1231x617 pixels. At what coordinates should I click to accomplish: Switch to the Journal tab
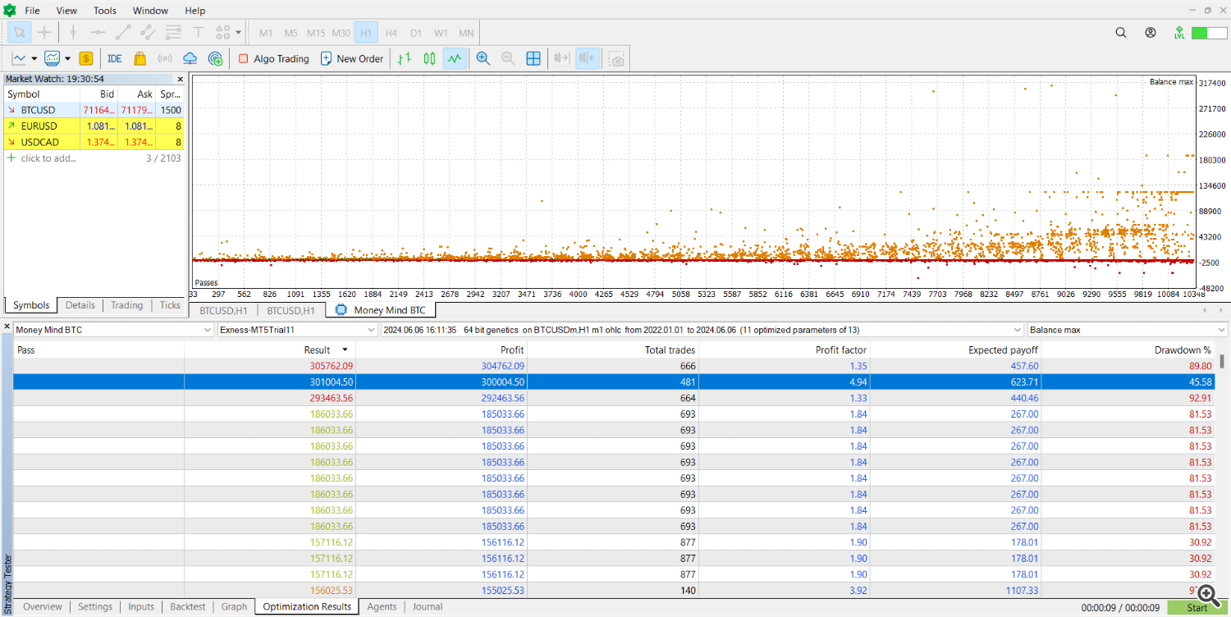click(427, 607)
